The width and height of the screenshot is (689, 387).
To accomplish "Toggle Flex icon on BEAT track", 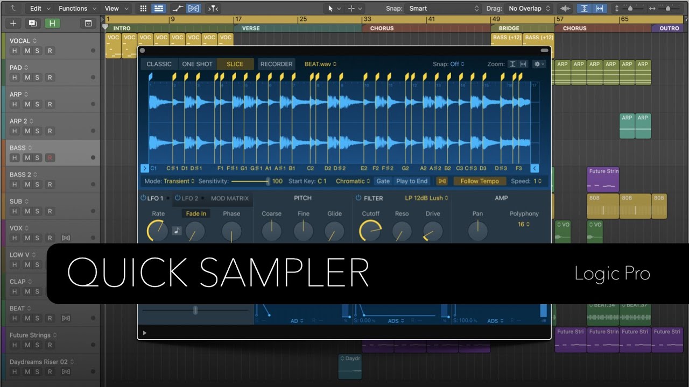I will tap(66, 319).
